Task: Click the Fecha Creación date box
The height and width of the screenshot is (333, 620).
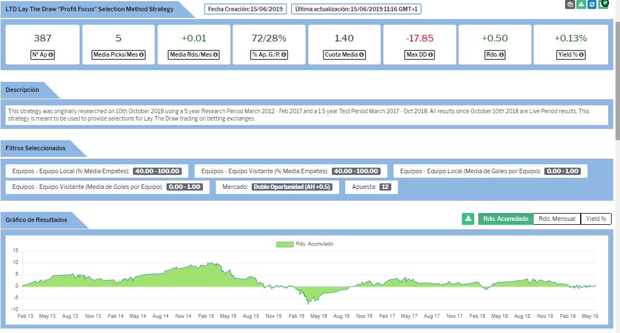Action: point(246,9)
